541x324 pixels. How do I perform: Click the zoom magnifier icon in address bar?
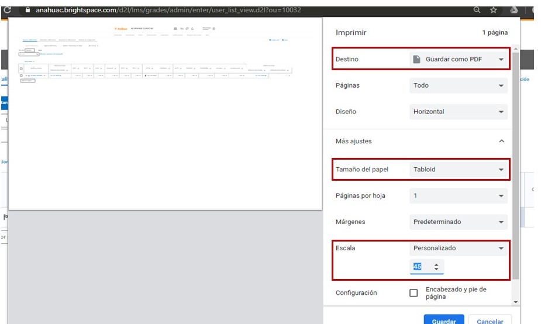pos(477,10)
